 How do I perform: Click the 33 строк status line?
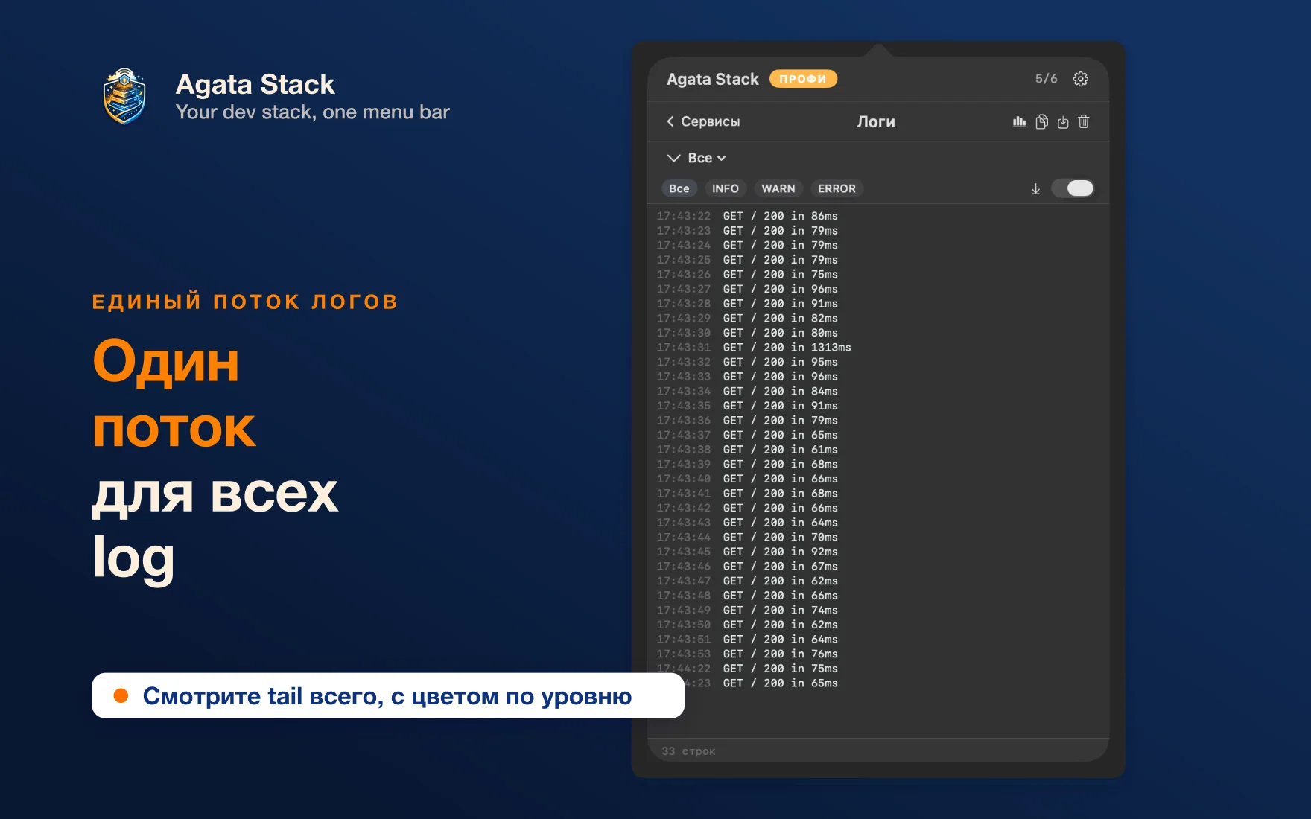tap(688, 751)
